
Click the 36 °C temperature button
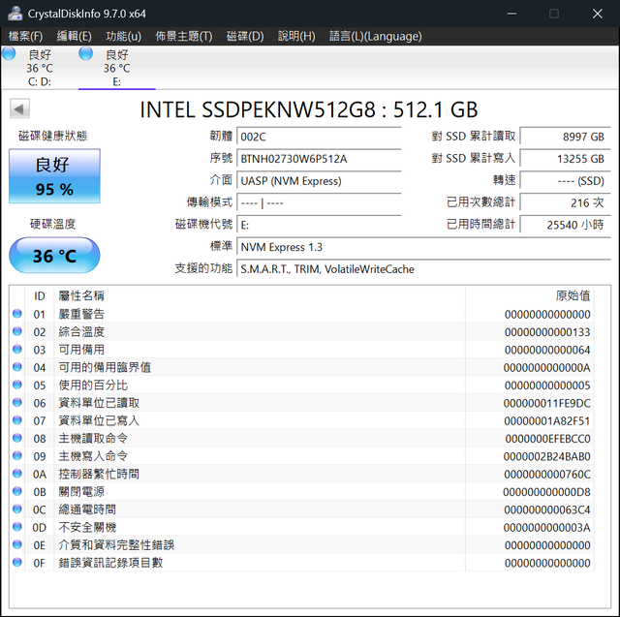(x=54, y=256)
